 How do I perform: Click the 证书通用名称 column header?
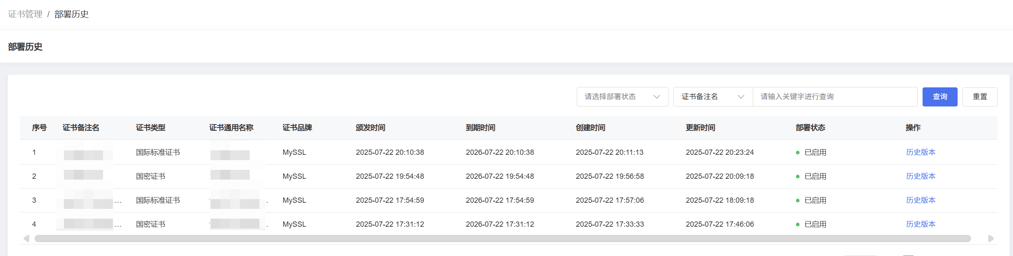tap(231, 128)
